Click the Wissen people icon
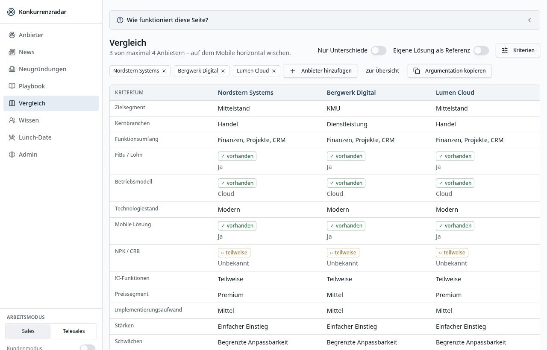Viewport: 547px width, 350px height. pos(12,120)
